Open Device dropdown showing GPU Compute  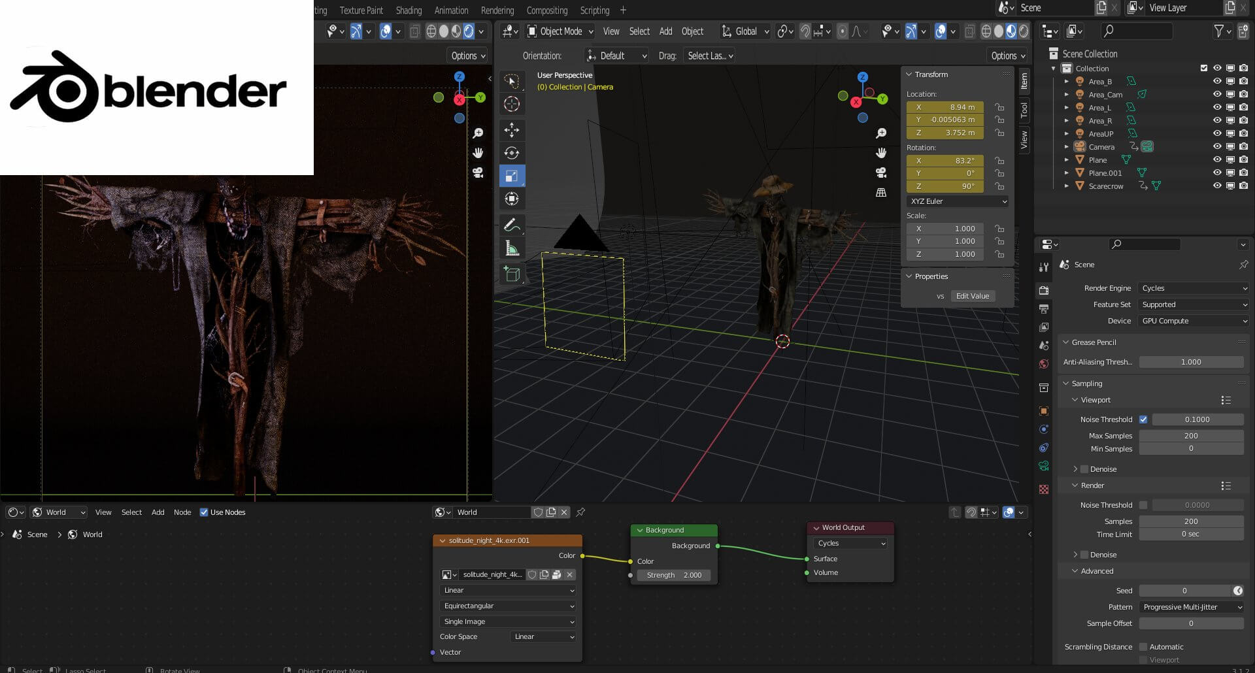(1194, 321)
